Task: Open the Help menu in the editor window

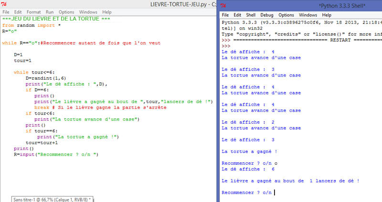Action: click(106, 12)
